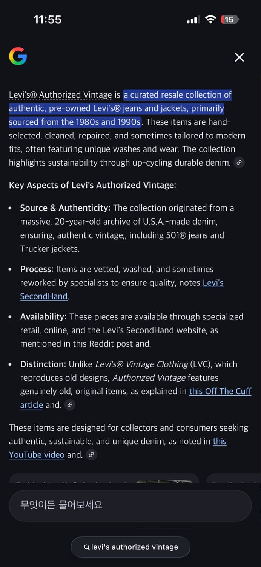Tap the "Distinction:" bullet label
Viewport: 261px width, 567px height.
pyautogui.click(x=43, y=364)
